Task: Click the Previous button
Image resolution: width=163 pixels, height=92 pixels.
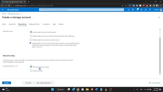Action: pos(28,83)
